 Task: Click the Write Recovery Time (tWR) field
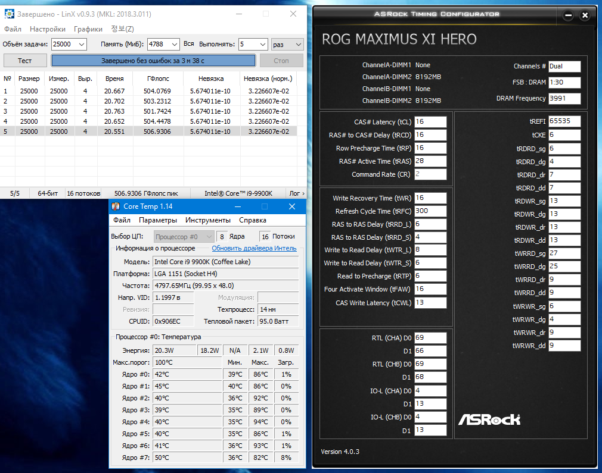click(x=430, y=198)
